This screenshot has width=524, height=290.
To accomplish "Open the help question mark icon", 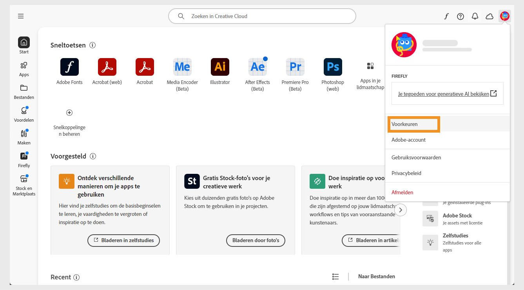I will point(461,16).
